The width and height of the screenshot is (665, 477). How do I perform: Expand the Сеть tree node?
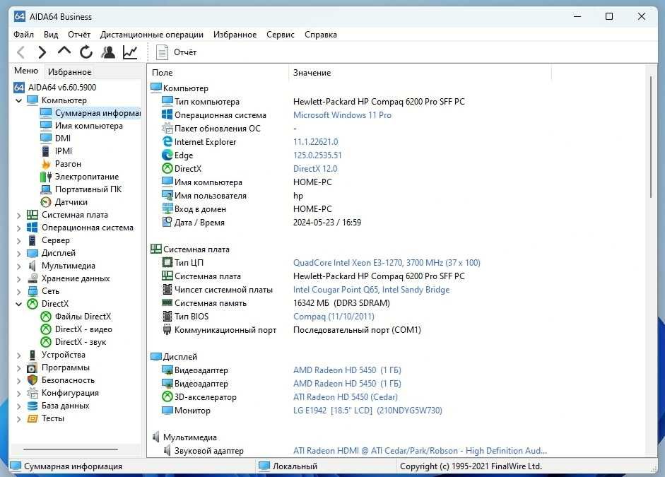point(18,292)
